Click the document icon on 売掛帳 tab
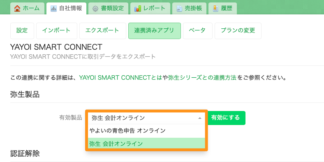The height and width of the screenshot is (162, 324). [179, 9]
